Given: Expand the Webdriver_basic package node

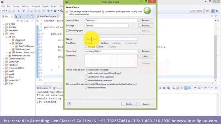Looking at the screenshot, I should point(10,49).
